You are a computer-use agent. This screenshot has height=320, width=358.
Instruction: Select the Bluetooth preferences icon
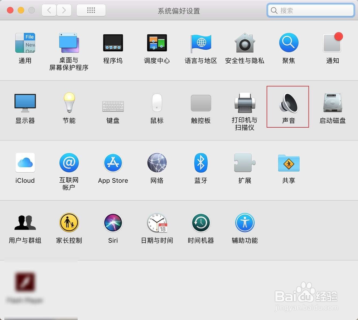point(200,163)
